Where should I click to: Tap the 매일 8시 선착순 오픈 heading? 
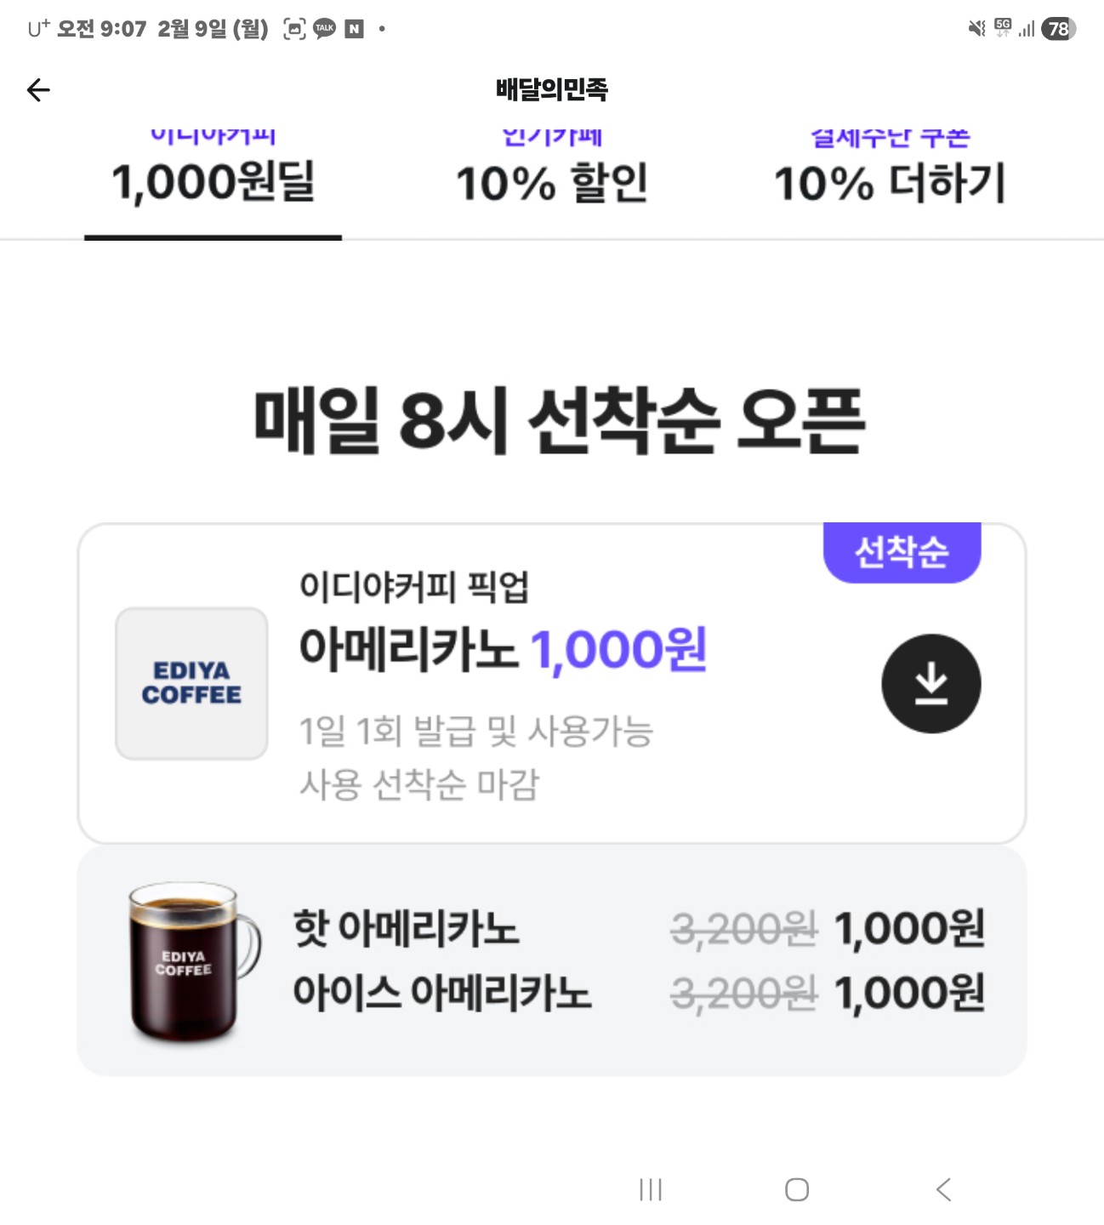[559, 420]
